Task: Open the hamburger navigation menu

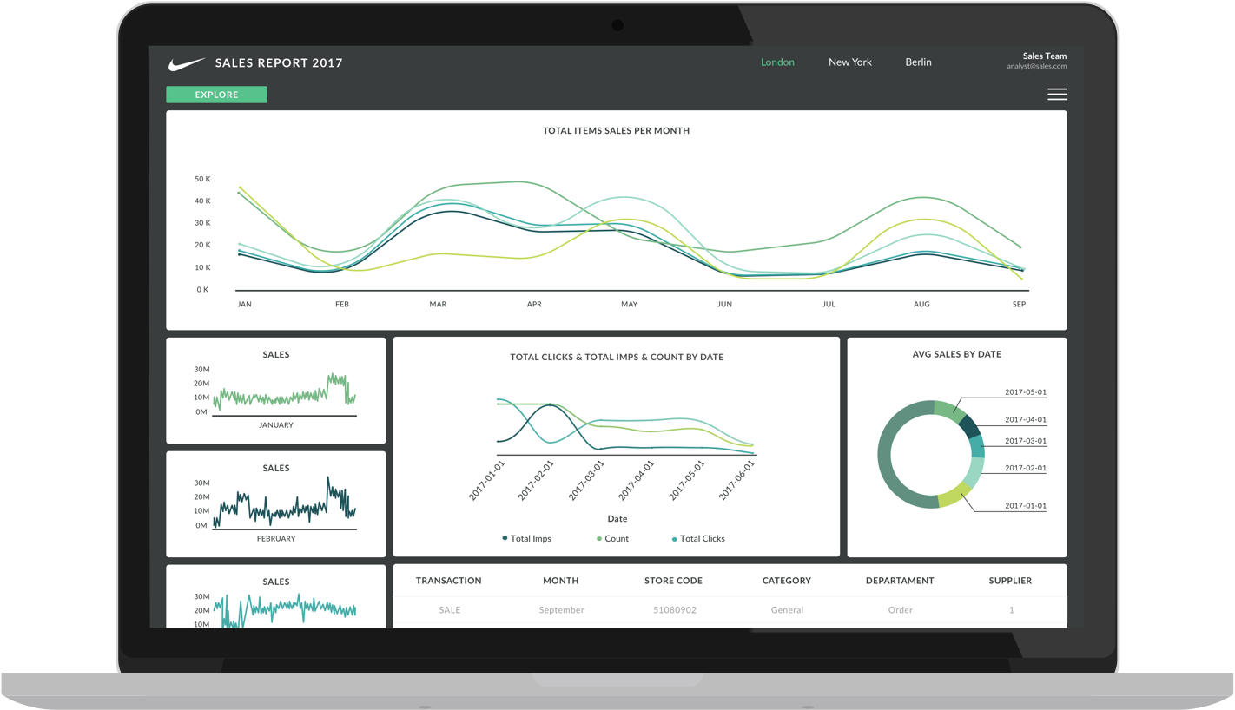Action: tap(1057, 94)
